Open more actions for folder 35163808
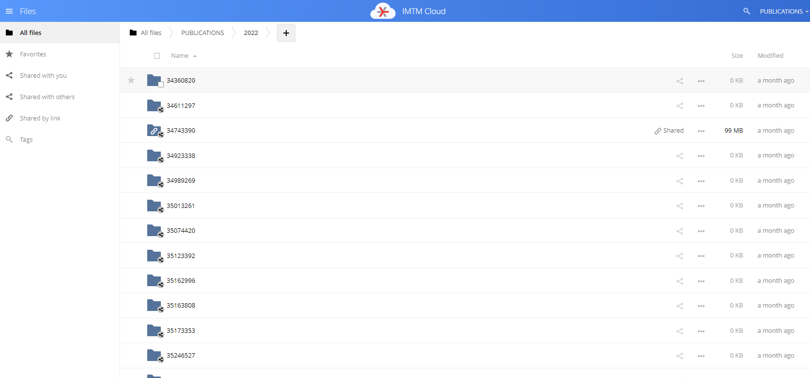810x378 pixels. click(x=701, y=306)
